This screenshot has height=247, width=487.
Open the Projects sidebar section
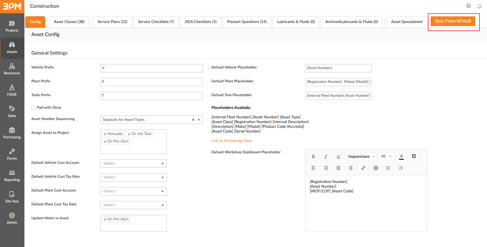(x=12, y=27)
